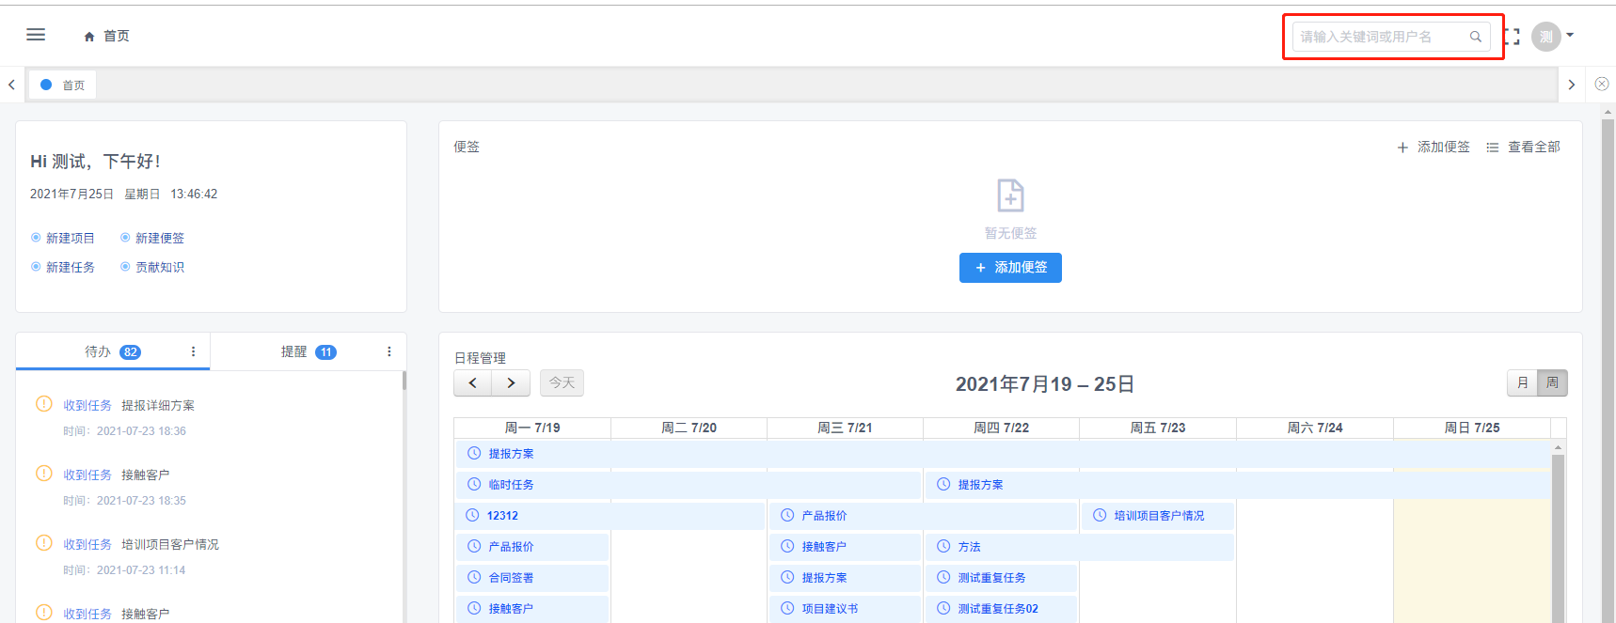Viewport: 1616px width, 623px height.
Task: Go to the previous week in calendar
Action: pyautogui.click(x=473, y=382)
